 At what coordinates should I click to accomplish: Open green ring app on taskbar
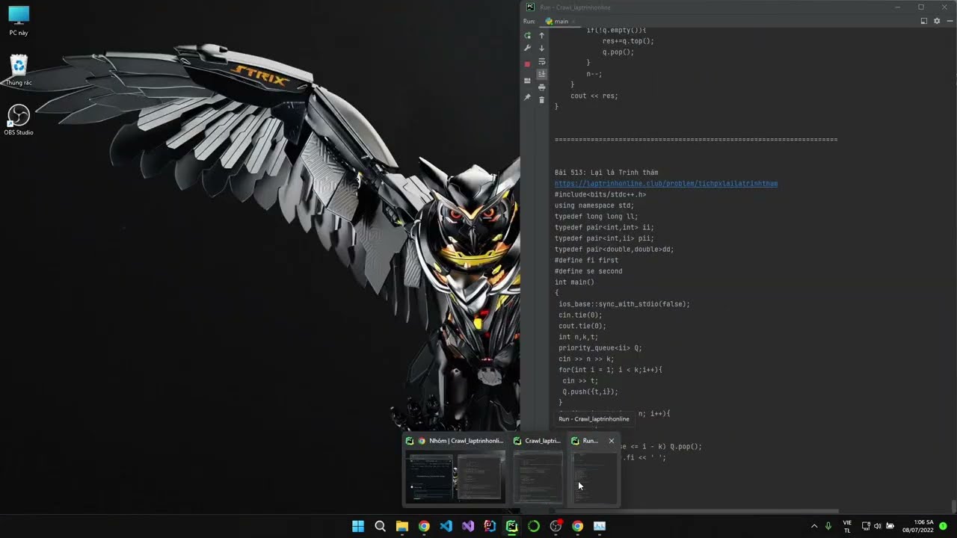coord(534,526)
